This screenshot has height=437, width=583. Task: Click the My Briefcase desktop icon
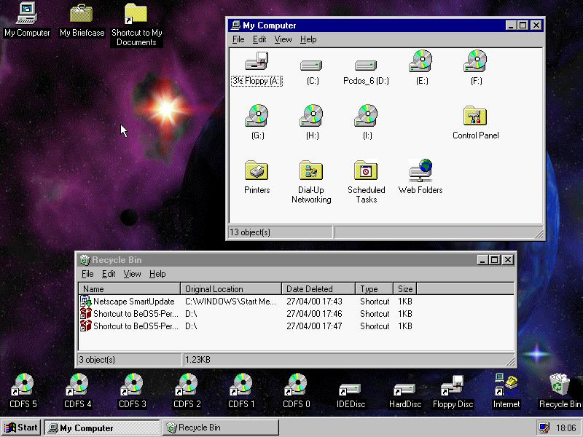click(82, 13)
